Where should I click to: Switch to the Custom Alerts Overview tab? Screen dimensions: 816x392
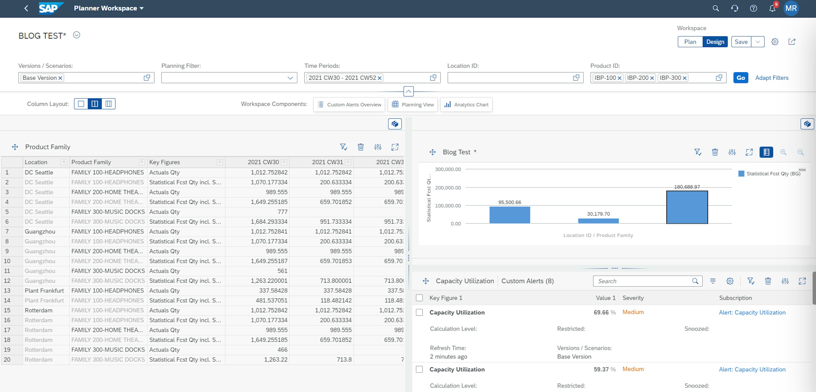(349, 105)
